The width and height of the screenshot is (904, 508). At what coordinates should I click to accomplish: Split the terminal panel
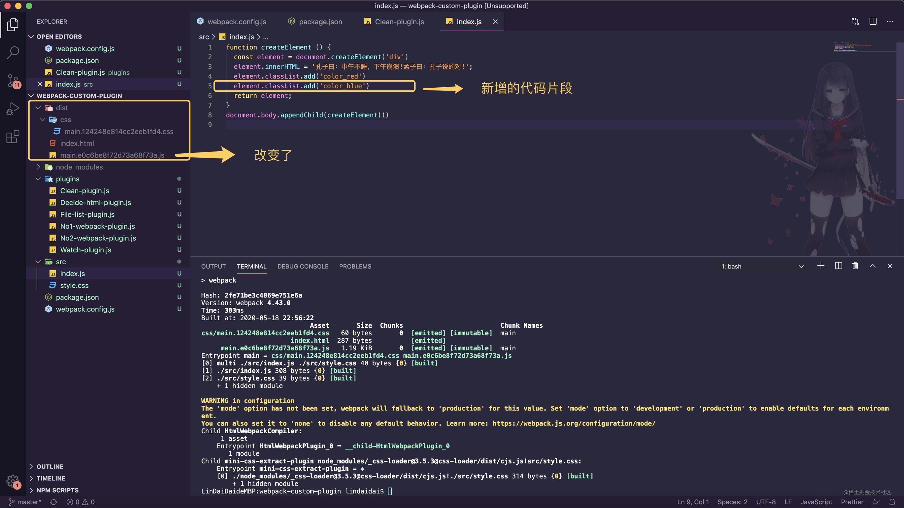pyautogui.click(x=838, y=266)
